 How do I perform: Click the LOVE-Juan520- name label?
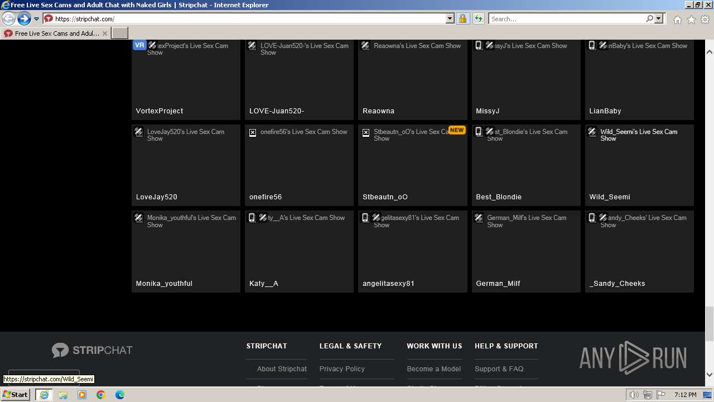pyautogui.click(x=277, y=111)
